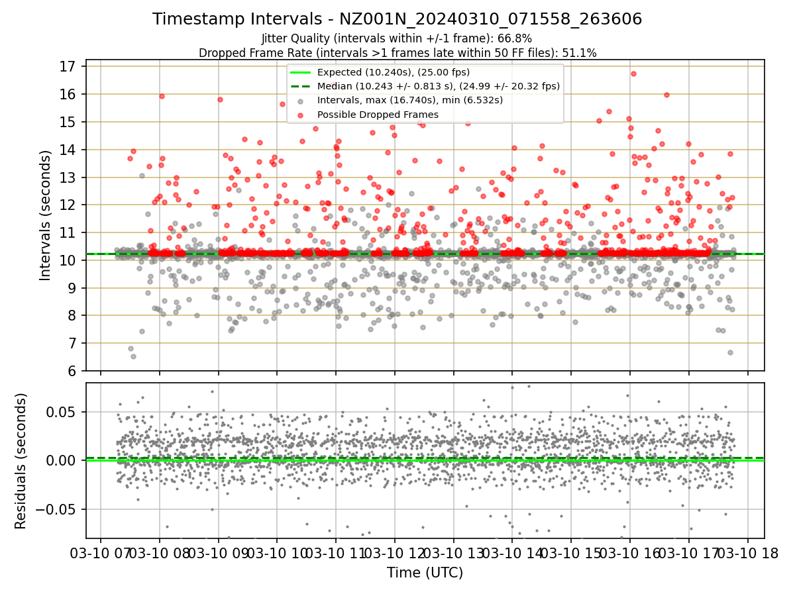Click the dashed dark green line sample in legend
Screen dimensions: 795x596
point(300,86)
